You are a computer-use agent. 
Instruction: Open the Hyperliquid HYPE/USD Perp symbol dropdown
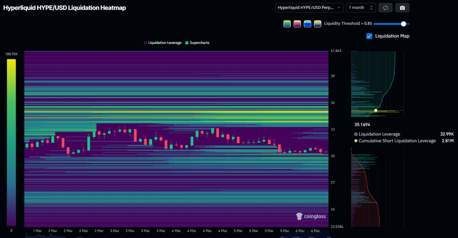[x=309, y=7]
